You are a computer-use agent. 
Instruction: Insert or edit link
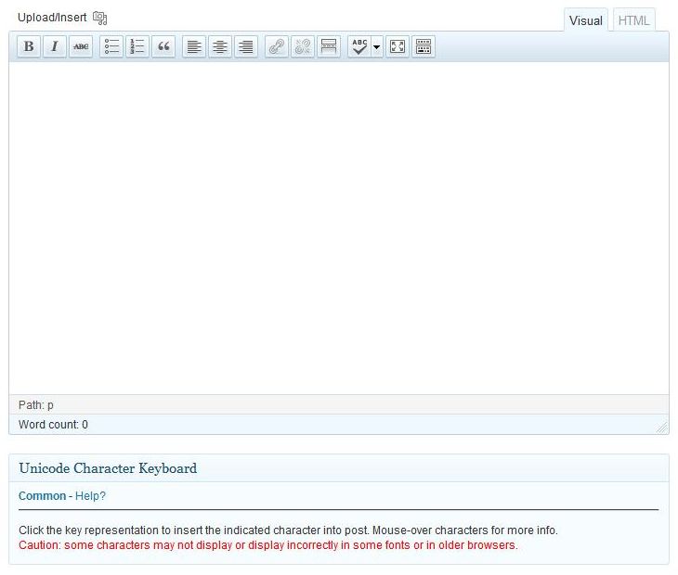pyautogui.click(x=277, y=46)
